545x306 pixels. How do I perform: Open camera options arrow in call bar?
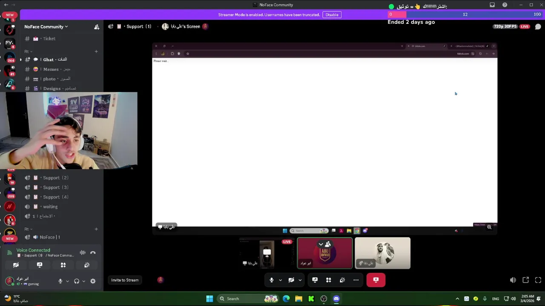click(300, 280)
